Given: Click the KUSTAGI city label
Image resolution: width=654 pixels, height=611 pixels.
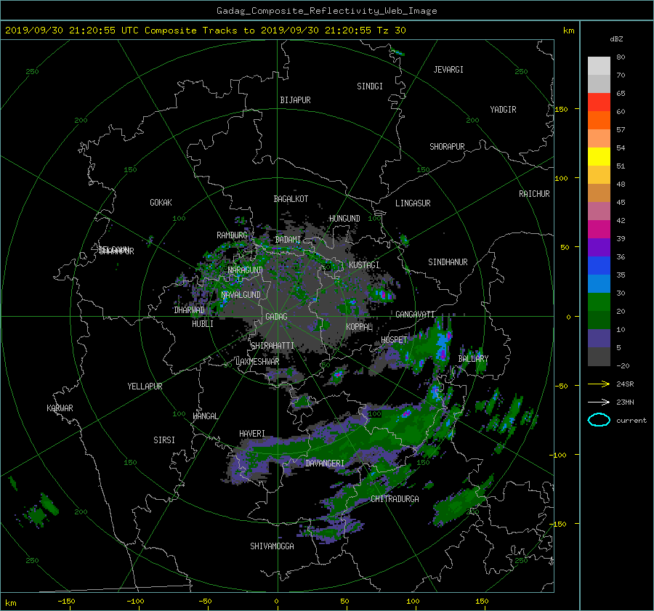Looking at the screenshot, I should click(x=364, y=265).
